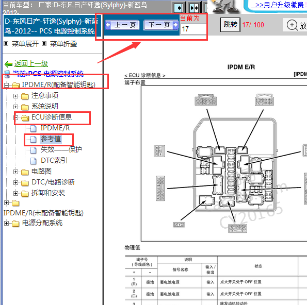Go to previous page with 上一页
The image size is (307, 305).
tap(122, 25)
